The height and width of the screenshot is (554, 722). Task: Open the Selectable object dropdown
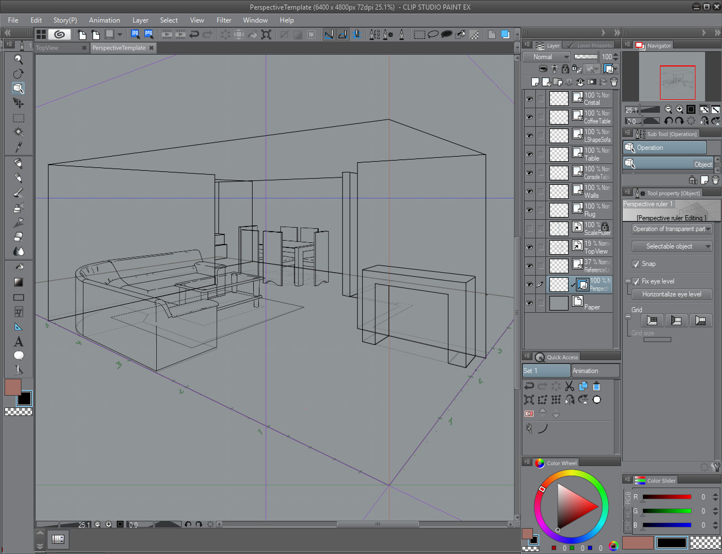pyautogui.click(x=671, y=246)
